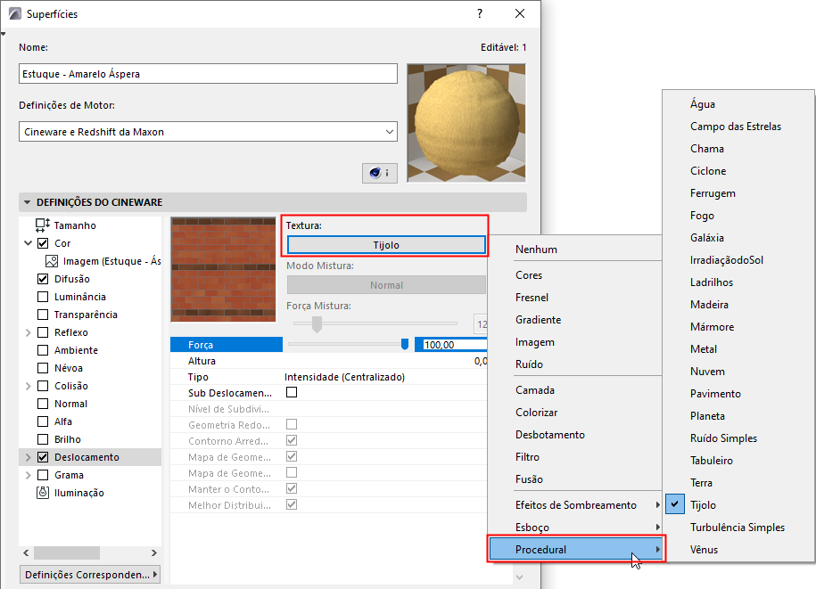The image size is (816, 589).
Task: Click the Nome text field
Action: [208, 74]
